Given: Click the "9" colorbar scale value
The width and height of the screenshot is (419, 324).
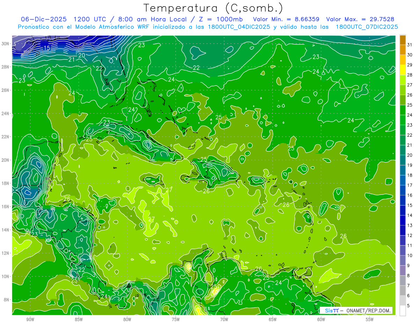Looking at the screenshot, I should click(408, 266).
